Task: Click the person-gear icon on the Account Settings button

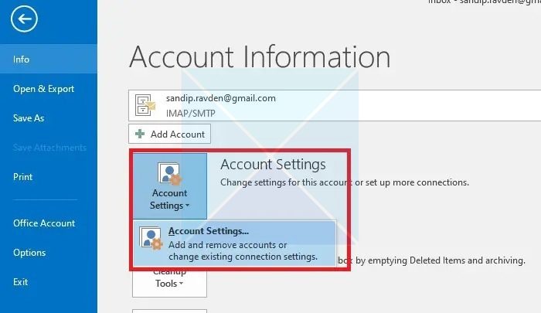Action: coord(169,174)
